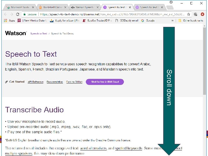Screen dimensions: 208x156
Task: Open API Reference link
Action: coord(36,82)
